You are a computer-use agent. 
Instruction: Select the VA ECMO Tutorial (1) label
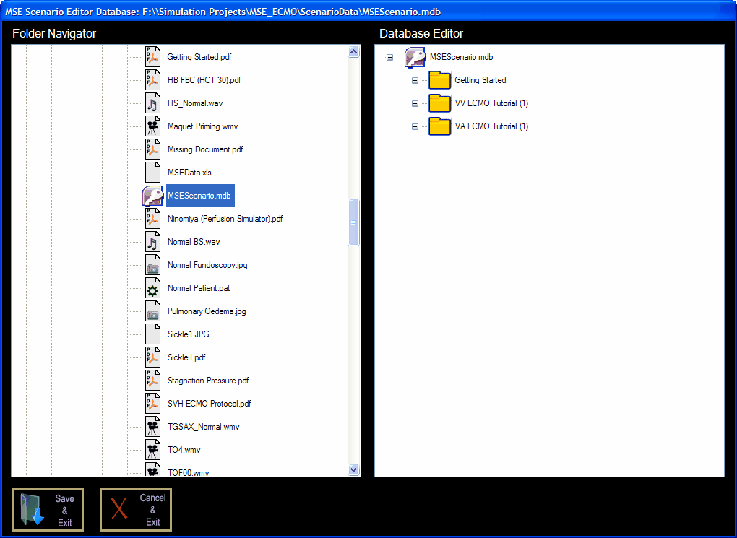click(x=491, y=126)
